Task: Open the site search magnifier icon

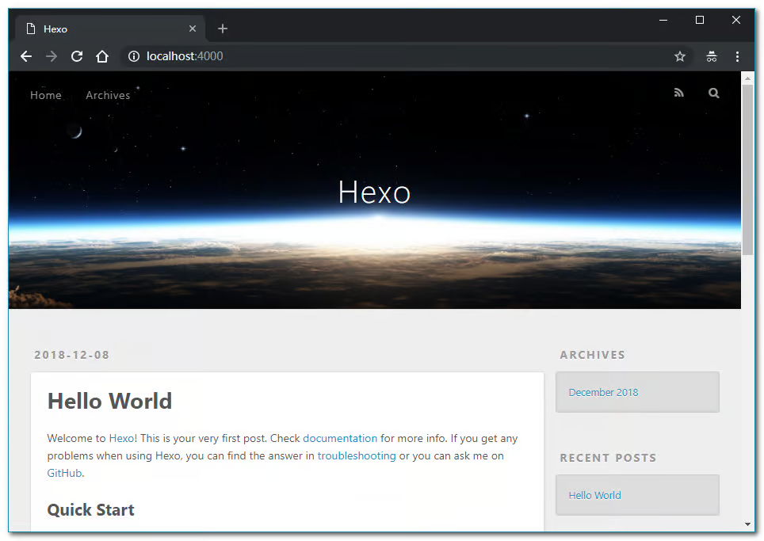Action: coord(713,93)
